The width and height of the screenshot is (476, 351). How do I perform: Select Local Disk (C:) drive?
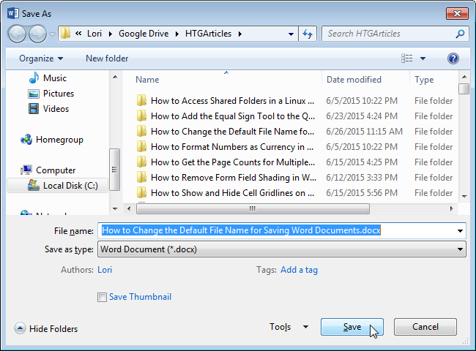(x=70, y=185)
